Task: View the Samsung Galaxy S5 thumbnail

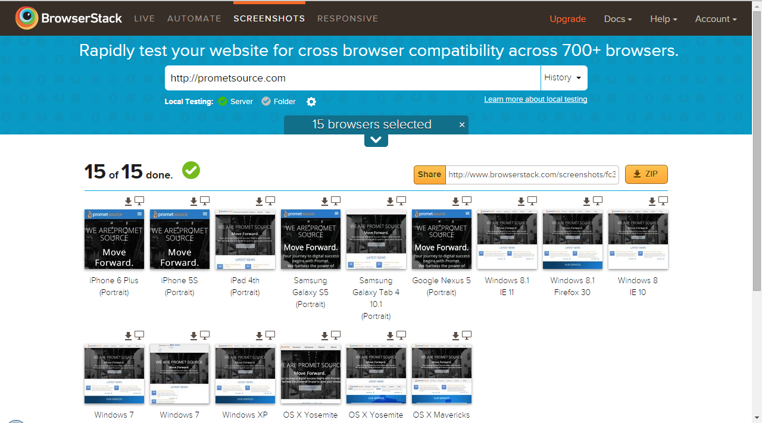Action: (x=311, y=239)
